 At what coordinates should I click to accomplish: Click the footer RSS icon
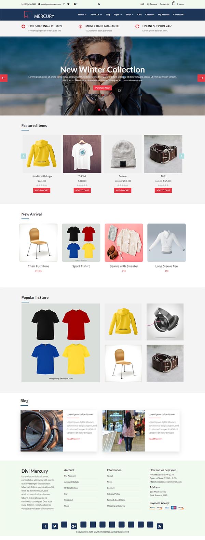(160, 526)
